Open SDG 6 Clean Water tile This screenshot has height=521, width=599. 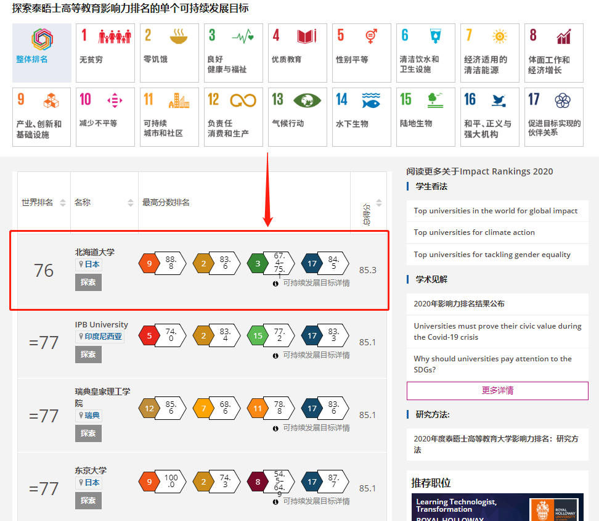(426, 53)
